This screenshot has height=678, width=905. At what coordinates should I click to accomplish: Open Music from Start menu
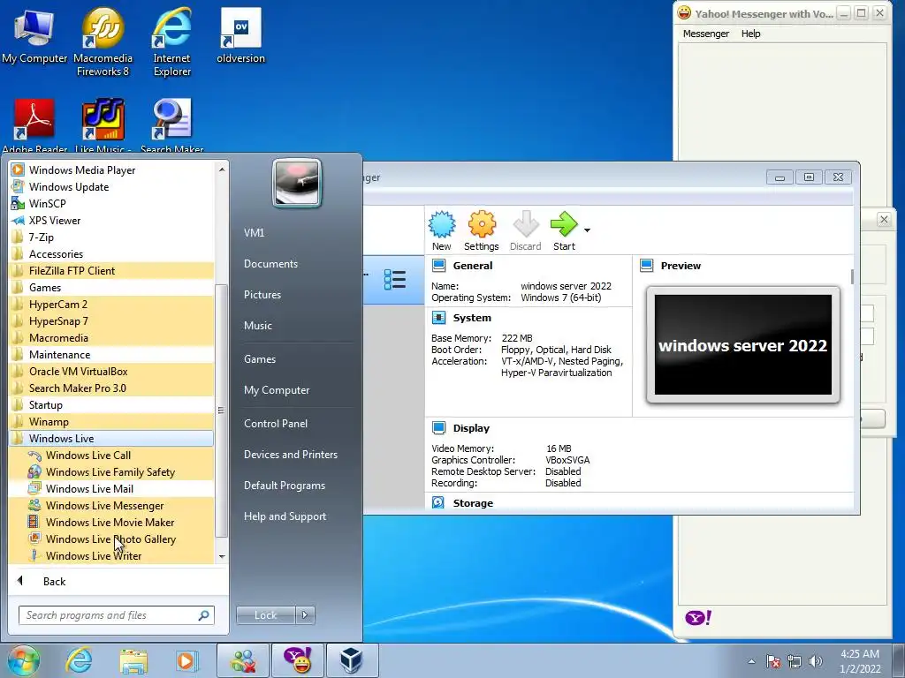tap(257, 326)
